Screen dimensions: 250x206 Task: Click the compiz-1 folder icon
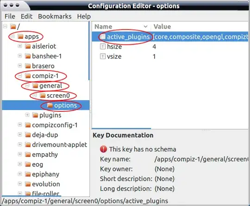tap(28, 76)
